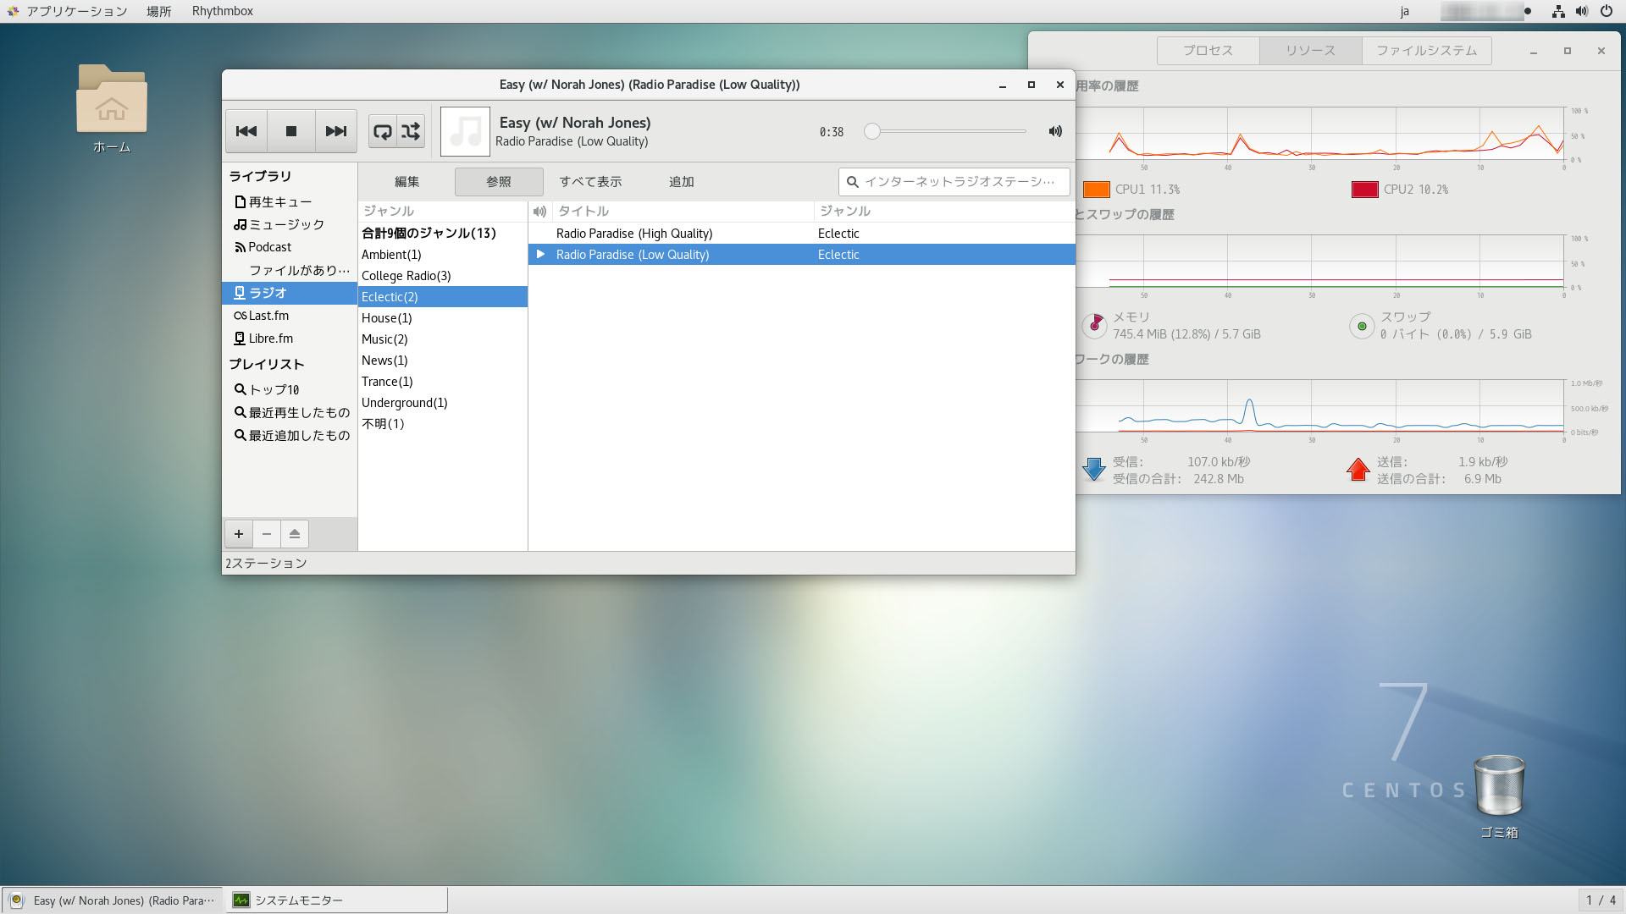Select News(1) genre

click(x=443, y=361)
